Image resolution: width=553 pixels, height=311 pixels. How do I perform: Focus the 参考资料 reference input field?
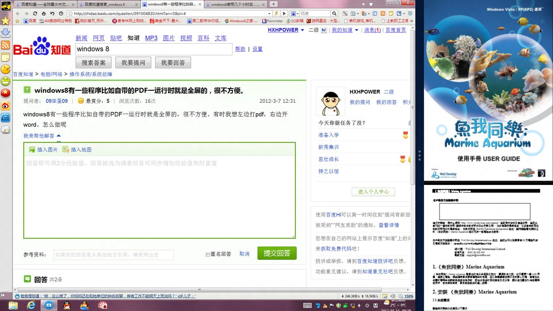pyautogui.click(x=114, y=254)
